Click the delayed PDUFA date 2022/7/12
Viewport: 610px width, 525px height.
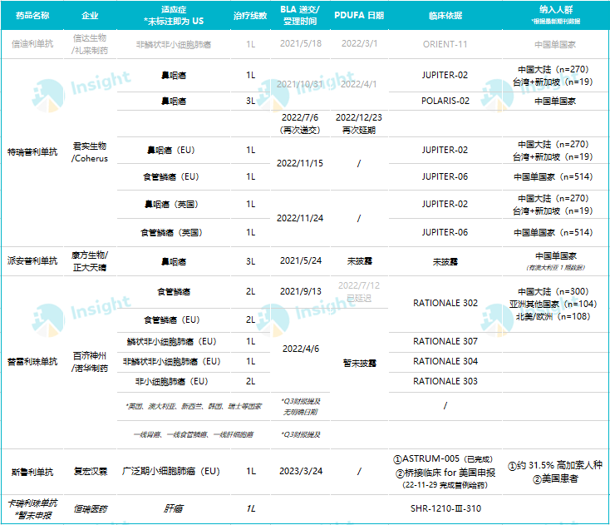[359, 286]
